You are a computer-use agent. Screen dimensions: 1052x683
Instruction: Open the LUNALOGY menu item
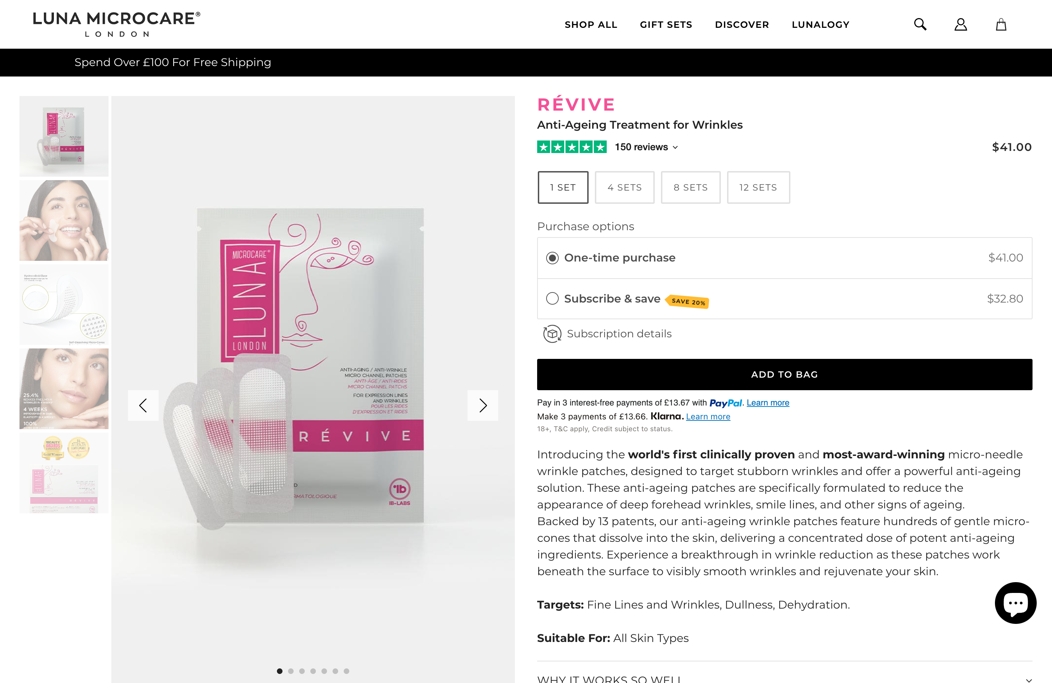click(820, 25)
